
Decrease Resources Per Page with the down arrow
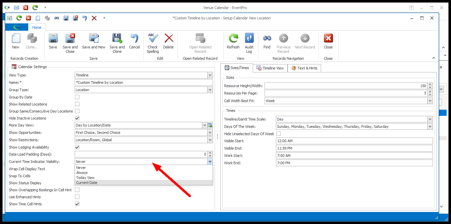click(430, 95)
